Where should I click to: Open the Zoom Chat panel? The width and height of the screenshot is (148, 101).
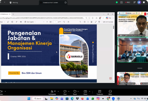pyautogui.click(x=65, y=92)
